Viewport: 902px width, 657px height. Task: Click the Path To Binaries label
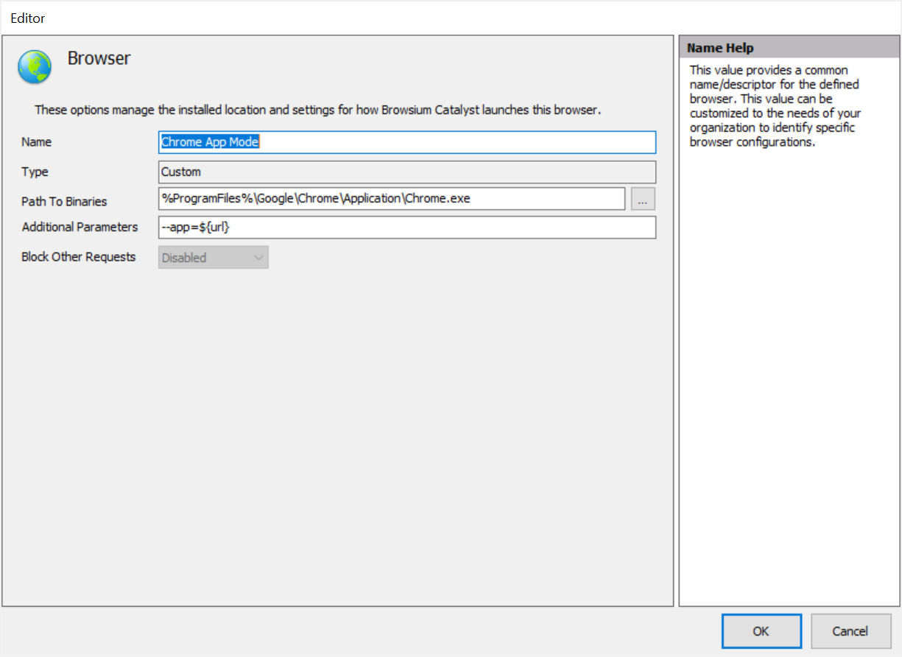(64, 201)
